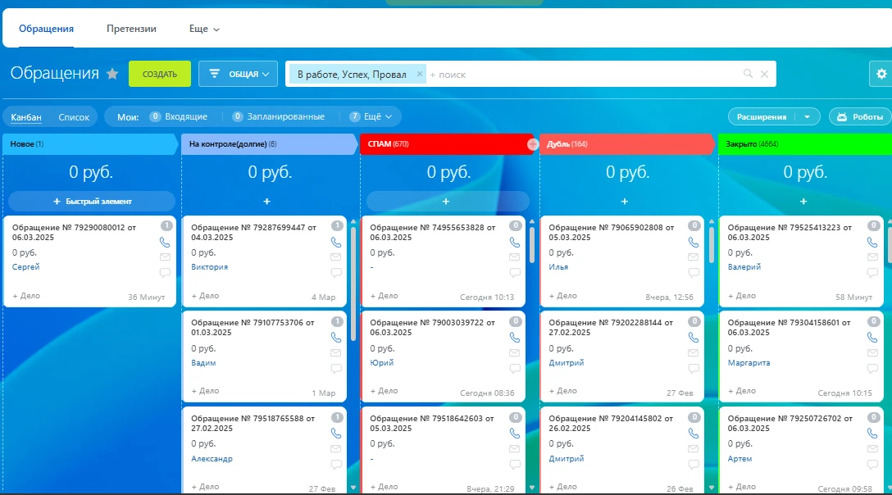Filter by Входящие counter

(179, 116)
